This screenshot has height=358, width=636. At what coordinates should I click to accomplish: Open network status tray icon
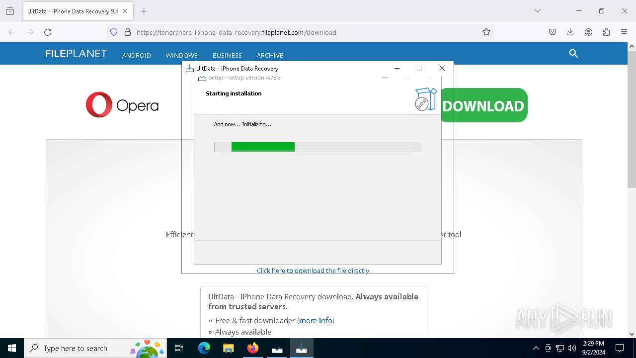[x=560, y=348]
